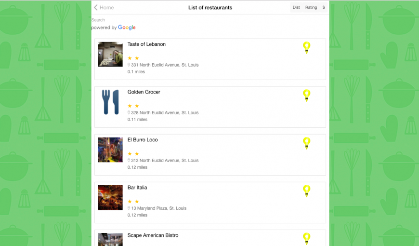Open the Bar Italia photo thumbnail

(x=110, y=198)
